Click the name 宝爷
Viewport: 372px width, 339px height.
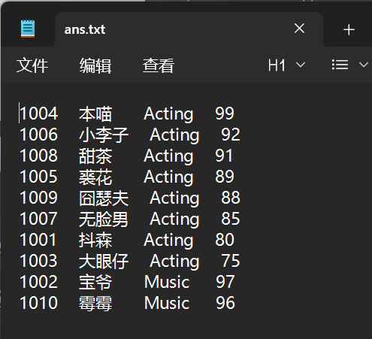tap(95, 282)
